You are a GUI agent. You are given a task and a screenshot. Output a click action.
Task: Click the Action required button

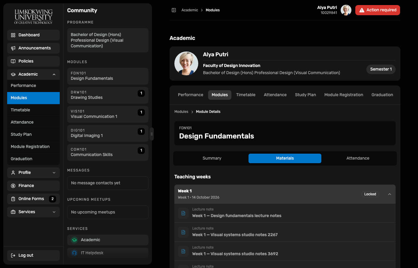tap(378, 10)
